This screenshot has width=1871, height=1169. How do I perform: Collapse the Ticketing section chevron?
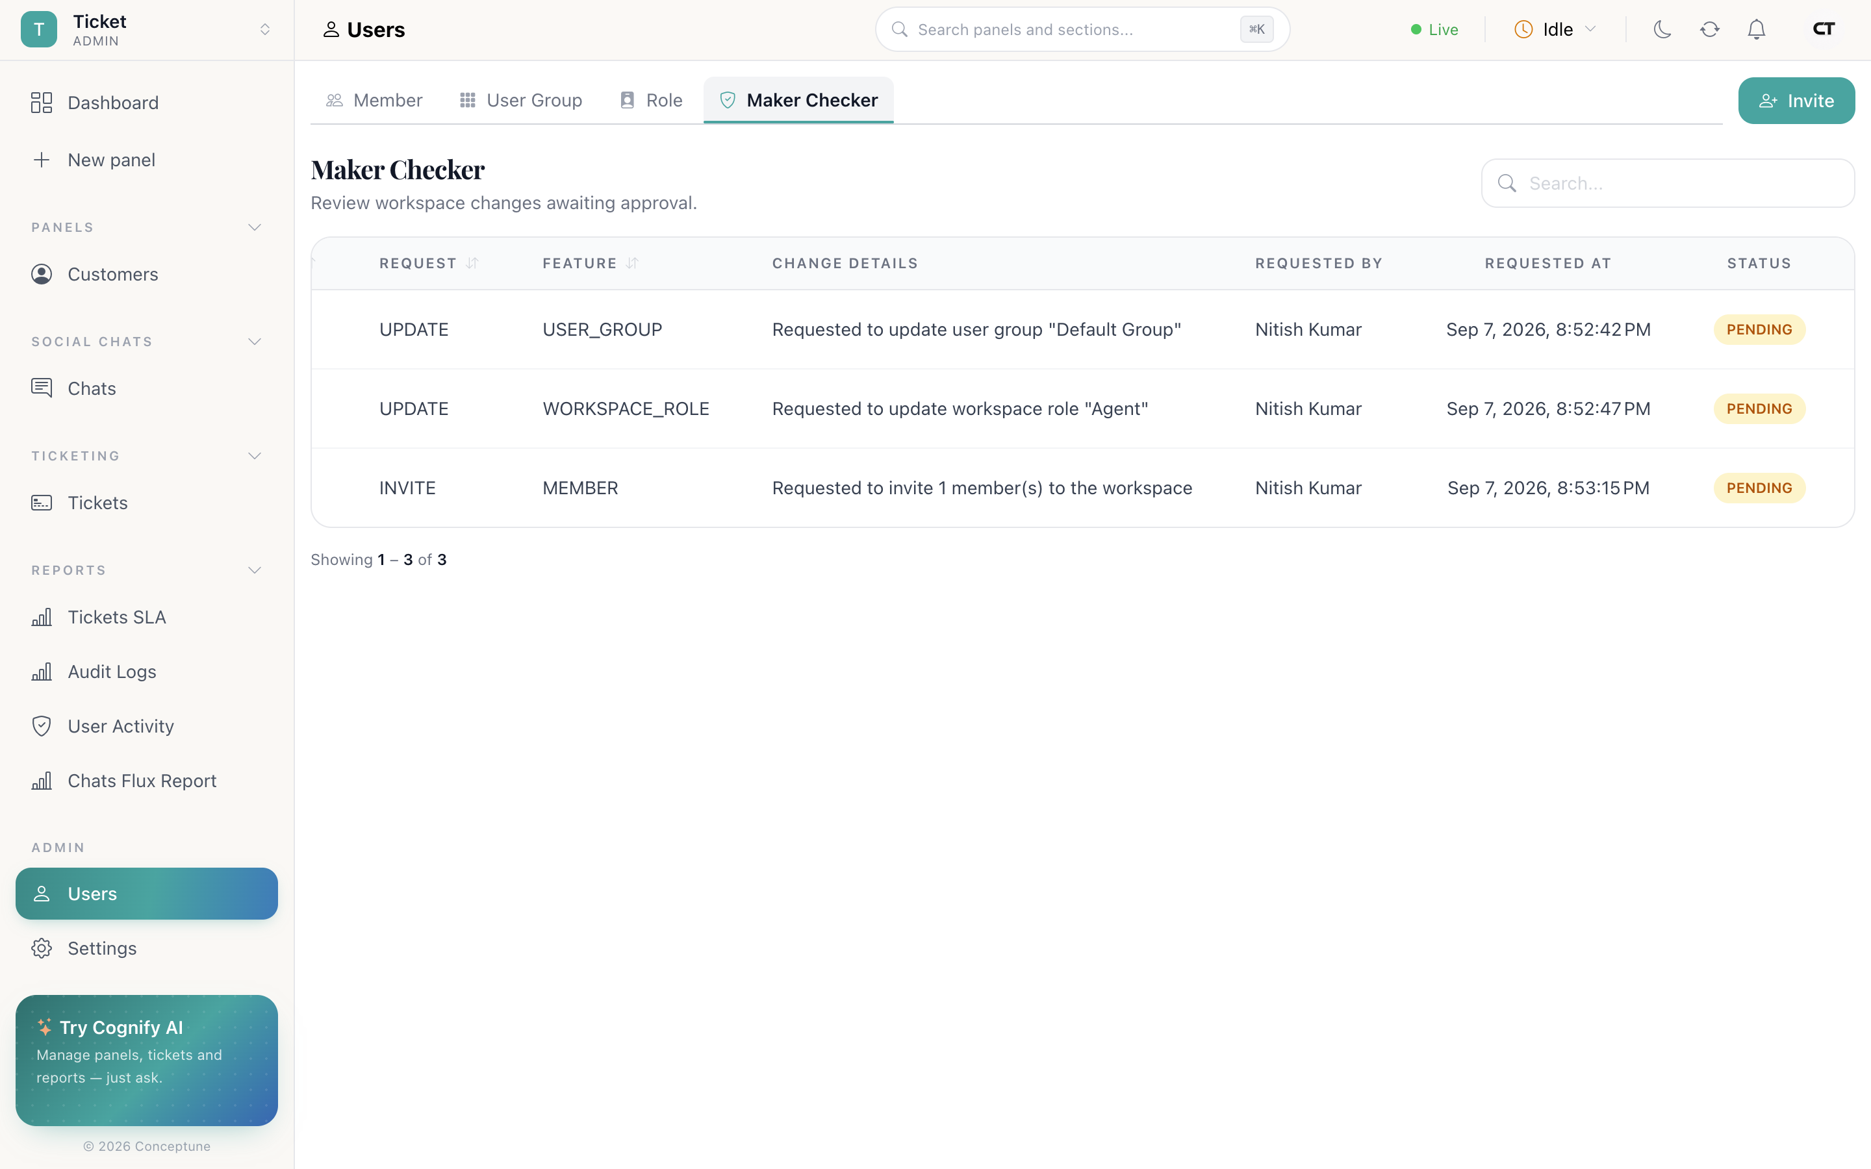255,456
